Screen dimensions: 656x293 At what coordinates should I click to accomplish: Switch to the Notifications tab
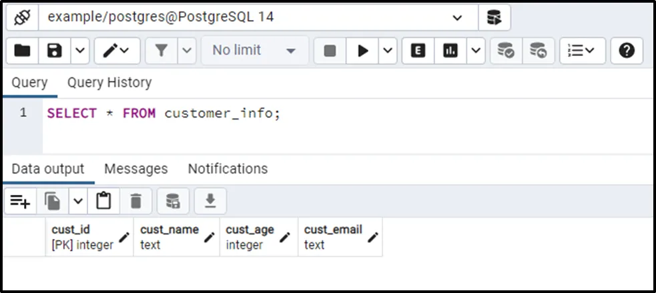pyautogui.click(x=228, y=169)
